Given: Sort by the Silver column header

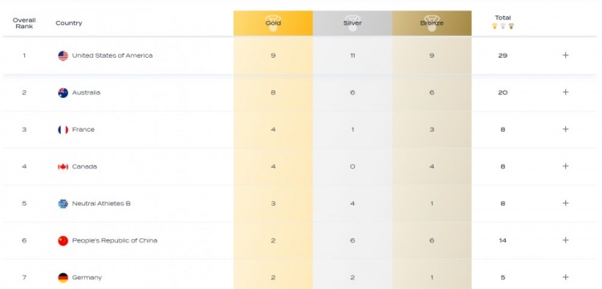Looking at the screenshot, I should click(x=352, y=23).
